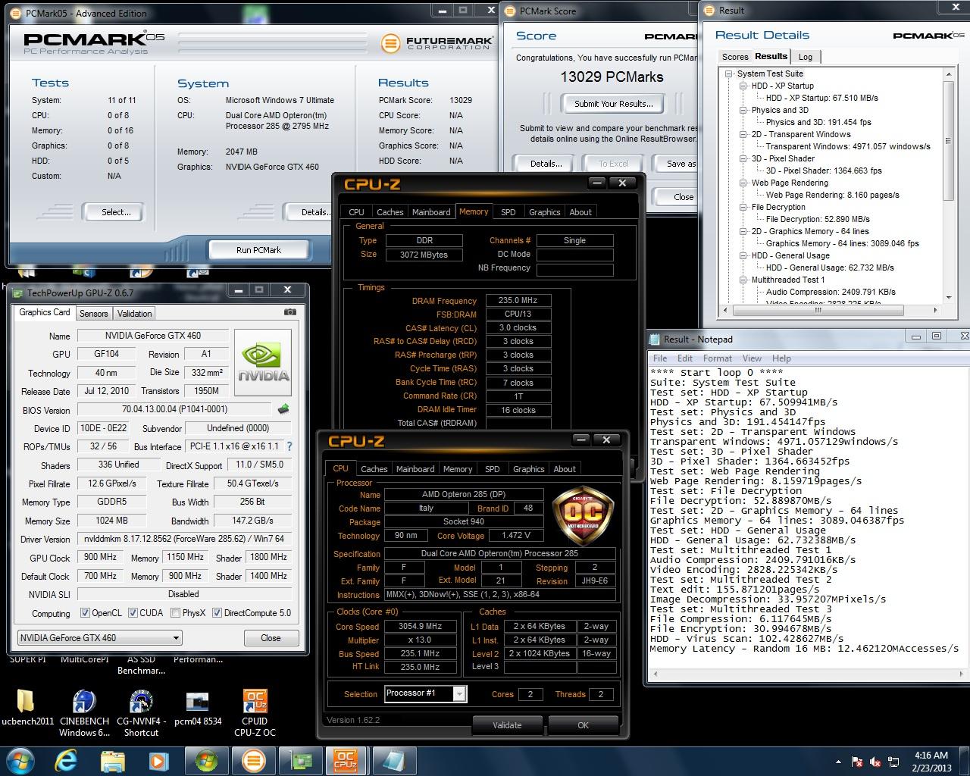Click the CPU-Z OC taskbar icon
The image size is (970, 776).
coord(346,760)
